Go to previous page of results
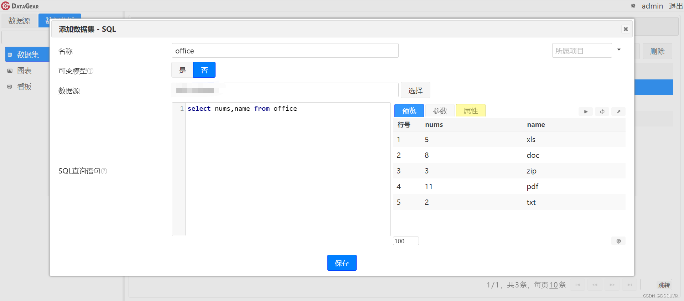The height and width of the screenshot is (301, 684). coord(595,285)
